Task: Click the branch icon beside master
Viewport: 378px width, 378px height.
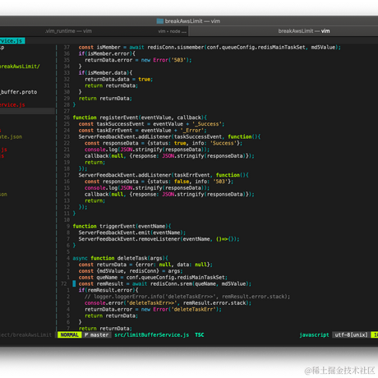Action: (x=86, y=334)
